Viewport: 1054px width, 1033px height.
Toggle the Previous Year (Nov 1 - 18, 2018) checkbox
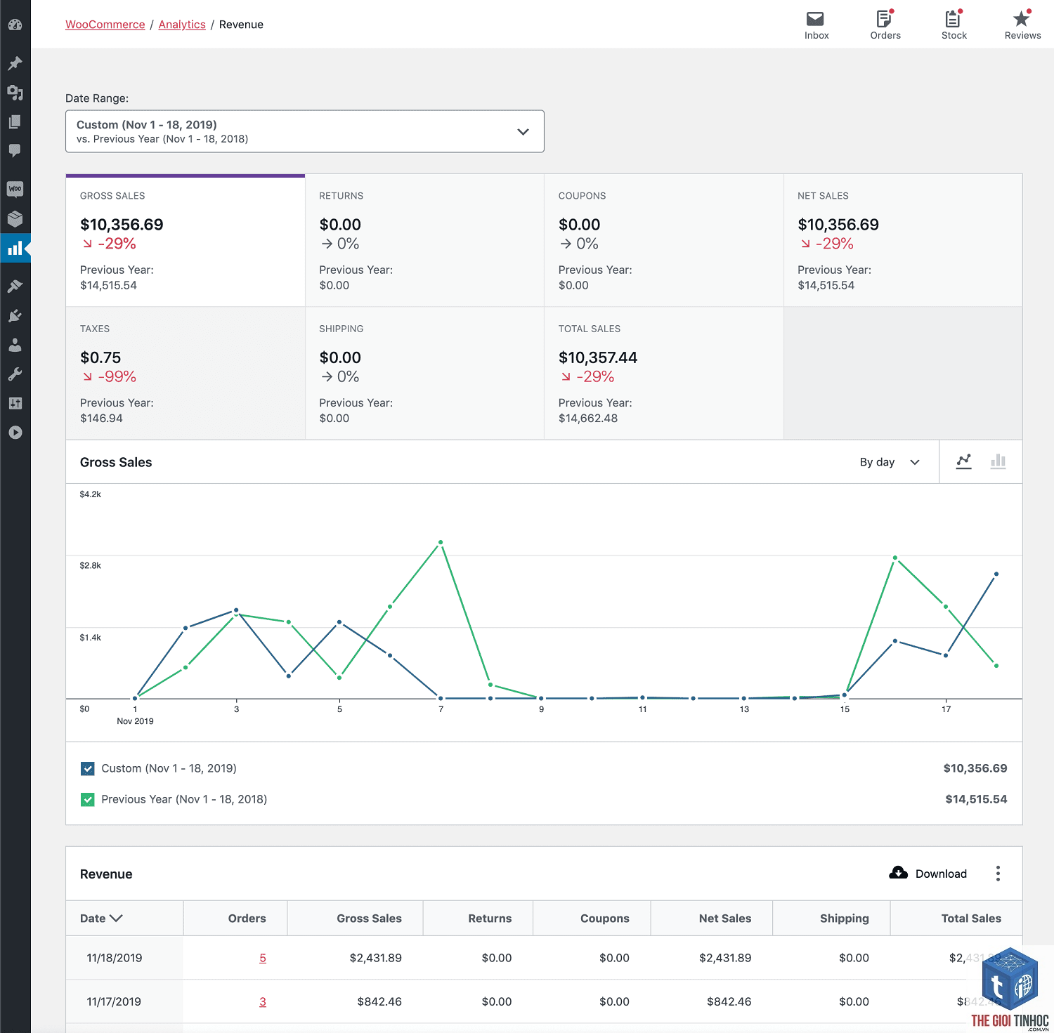tap(88, 799)
